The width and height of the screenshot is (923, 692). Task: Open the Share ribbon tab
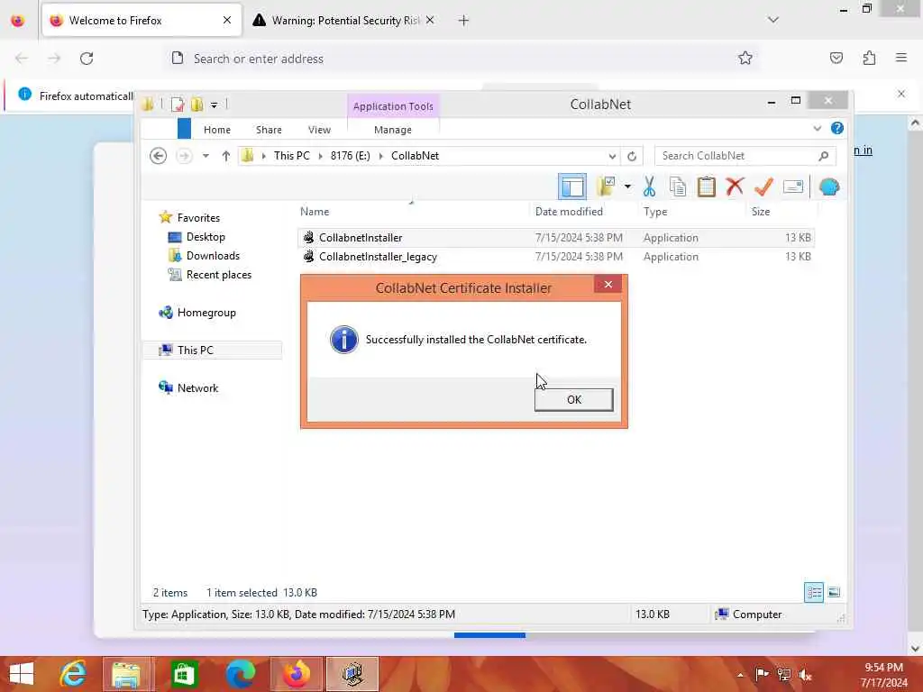pyautogui.click(x=269, y=130)
